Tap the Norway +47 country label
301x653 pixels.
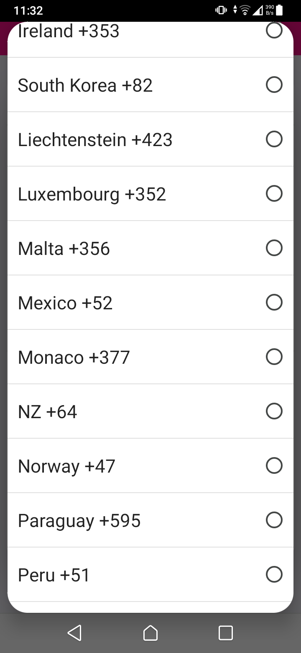pyautogui.click(x=66, y=466)
